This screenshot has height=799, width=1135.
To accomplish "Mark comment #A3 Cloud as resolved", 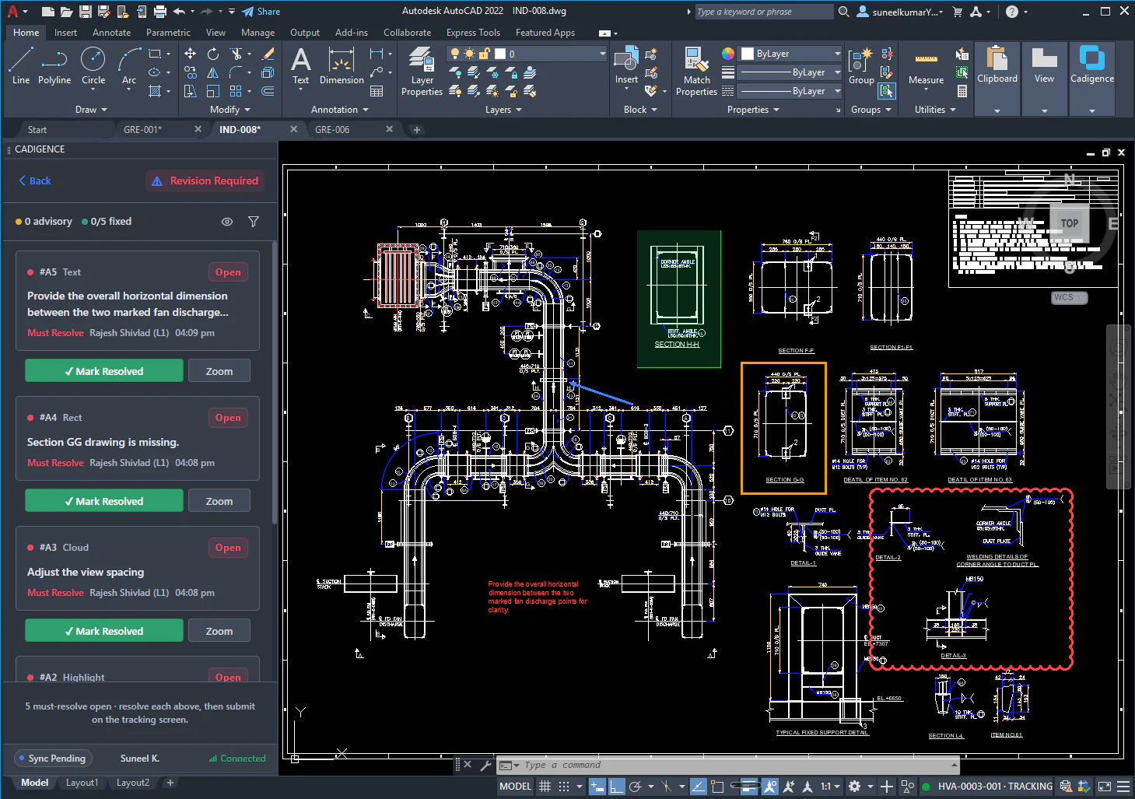I will (x=104, y=631).
